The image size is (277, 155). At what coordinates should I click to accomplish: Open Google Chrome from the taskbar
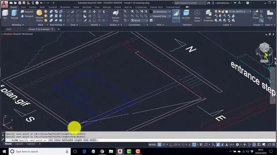coord(102,151)
